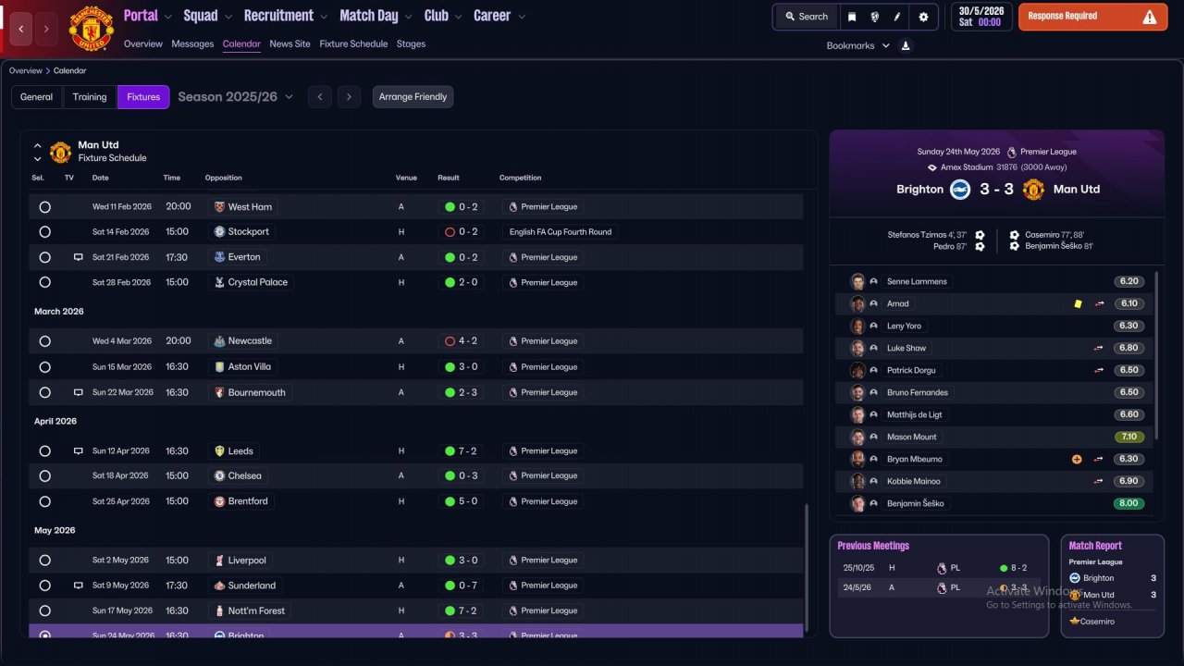Open the Career dropdown menu
1184x666 pixels.
(x=499, y=16)
